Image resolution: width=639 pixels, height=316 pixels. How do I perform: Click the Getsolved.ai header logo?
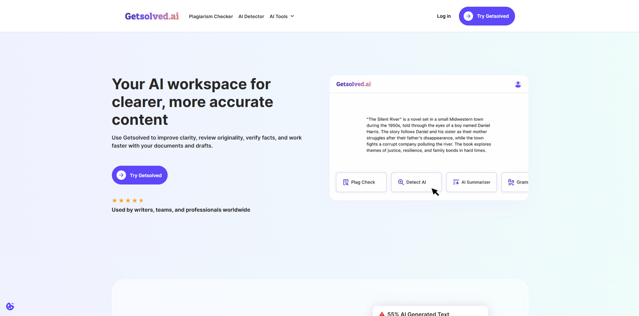click(152, 16)
